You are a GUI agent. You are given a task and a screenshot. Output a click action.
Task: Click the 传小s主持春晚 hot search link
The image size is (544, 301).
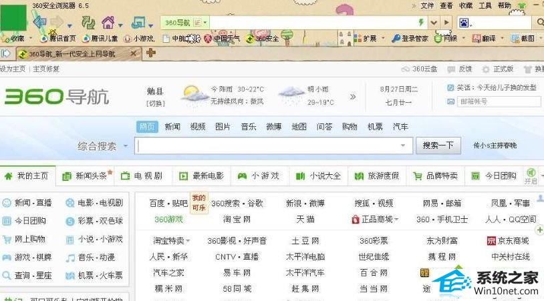(495, 145)
